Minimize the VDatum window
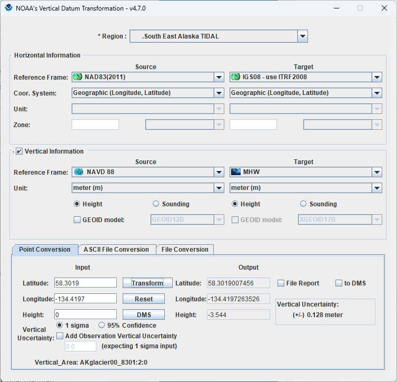The width and height of the screenshot is (397, 382). point(336,8)
